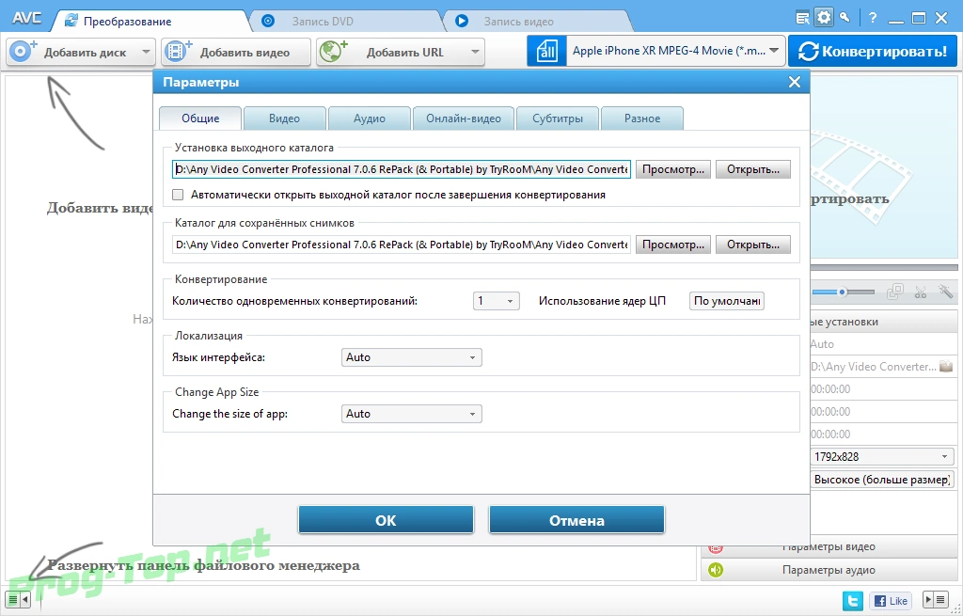This screenshot has height=616, width=963.
Task: Open Язык интерфейса dropdown
Action: point(412,357)
